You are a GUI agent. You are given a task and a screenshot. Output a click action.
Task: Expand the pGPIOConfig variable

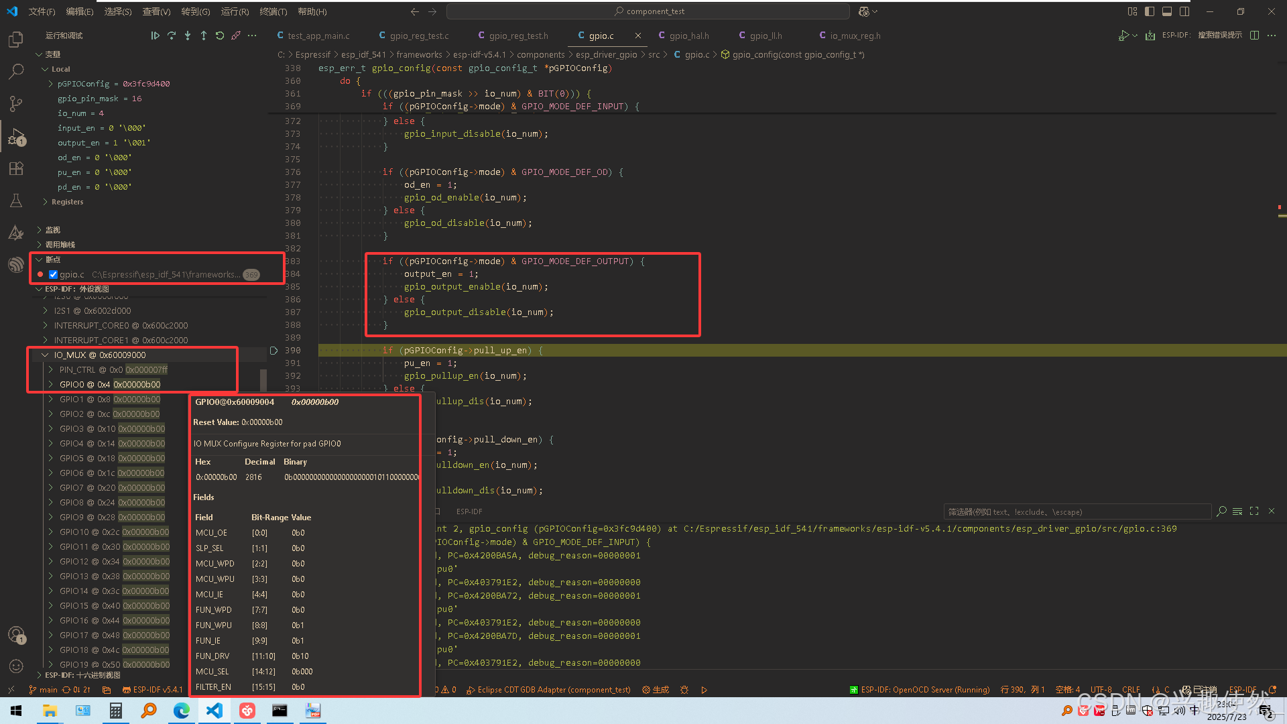coord(50,84)
